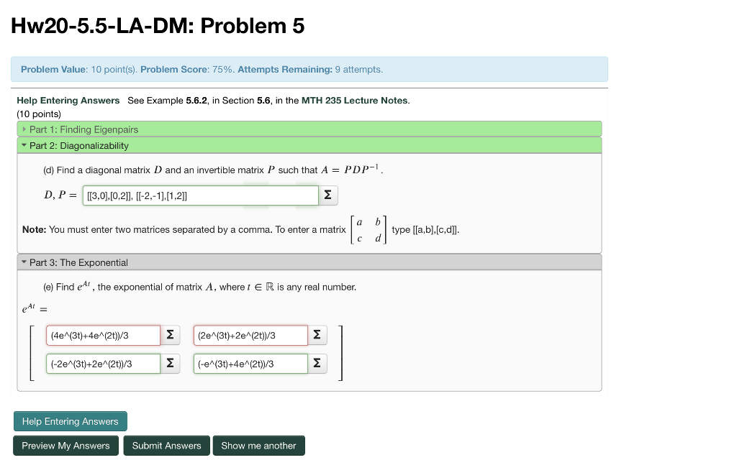
Task: Click Submit Answers button
Action: coord(166,445)
